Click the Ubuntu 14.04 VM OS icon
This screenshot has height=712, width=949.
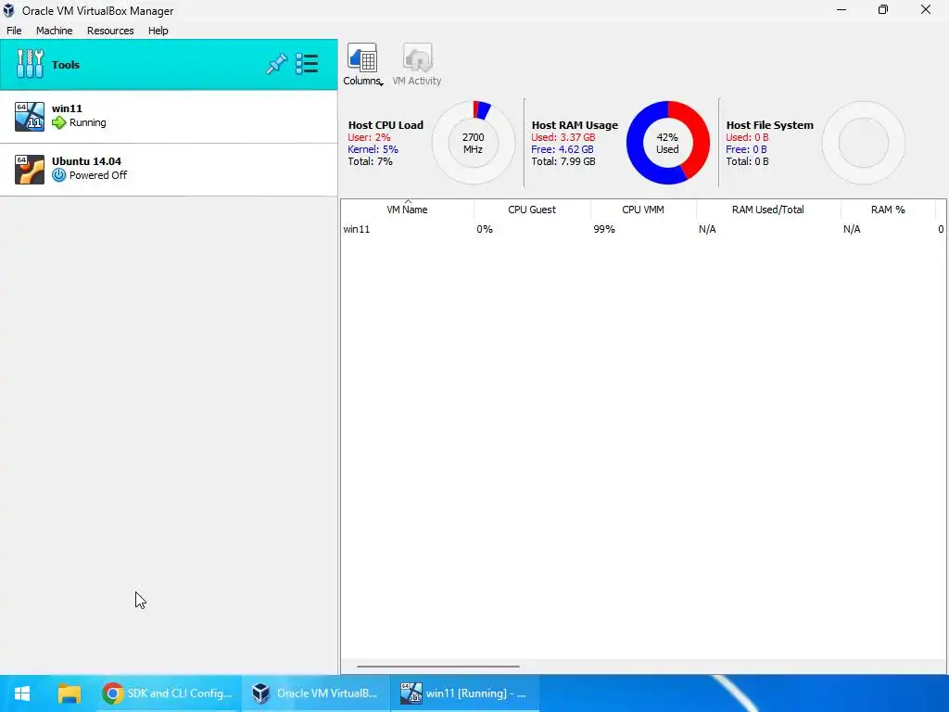30,170
